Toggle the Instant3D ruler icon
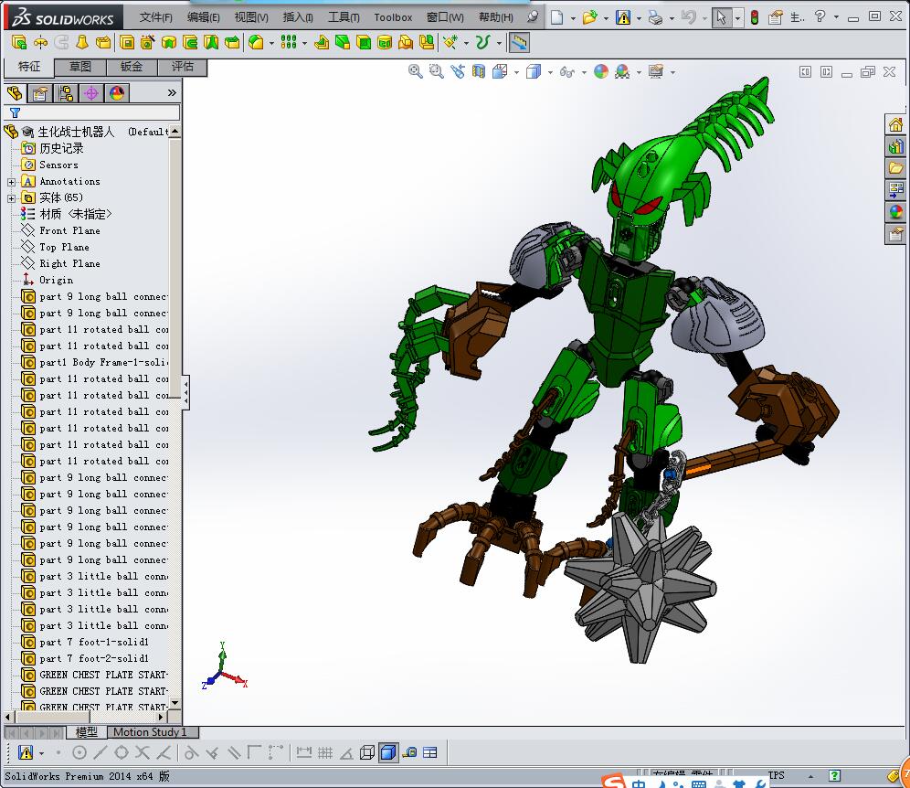The width and height of the screenshot is (910, 788). click(x=518, y=42)
